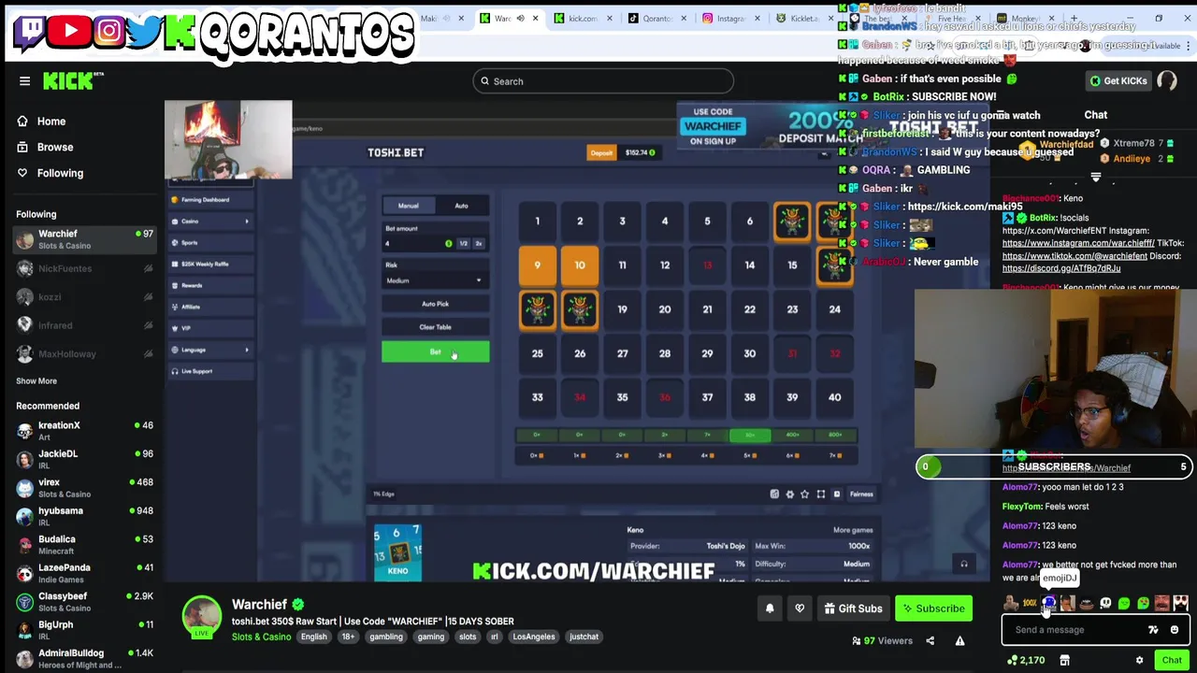This screenshot has width=1197, height=673.
Task: Click the 100X emote
Action: tap(1030, 604)
